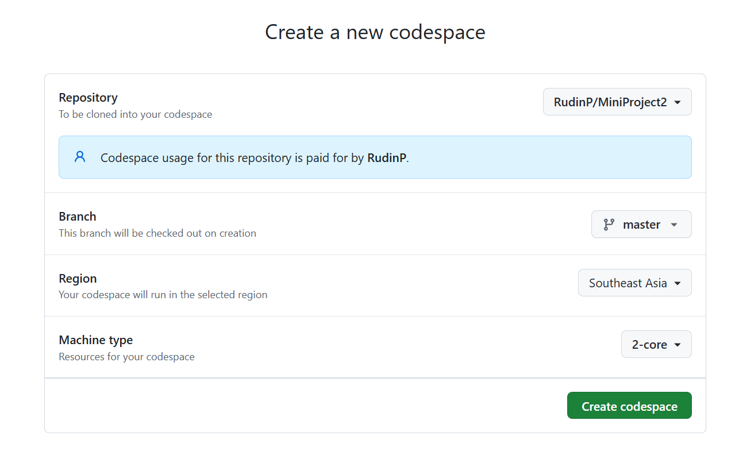Click "To be cloned into your codespace" text
Screen dimensions: 735x451
[135, 114]
